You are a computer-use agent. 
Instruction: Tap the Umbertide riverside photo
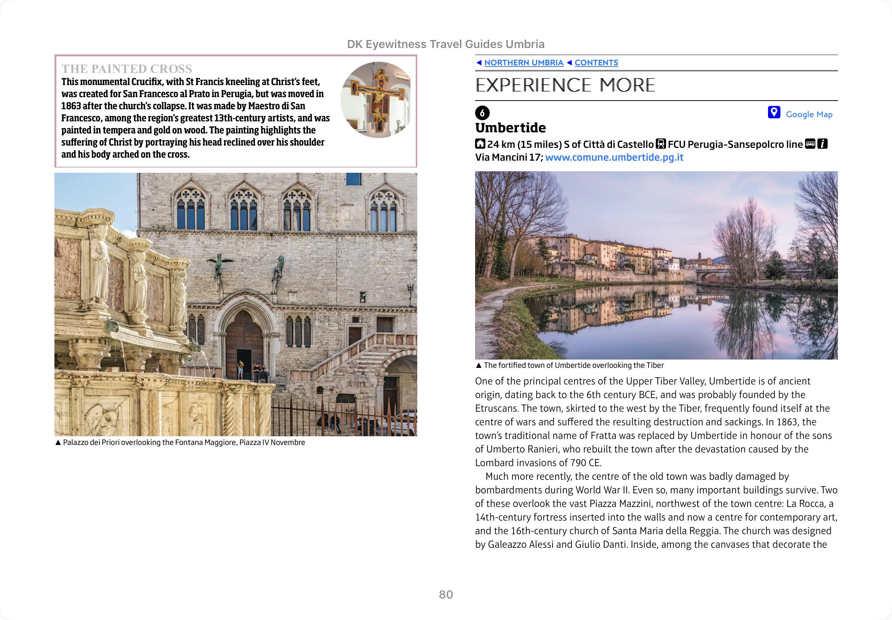click(656, 265)
